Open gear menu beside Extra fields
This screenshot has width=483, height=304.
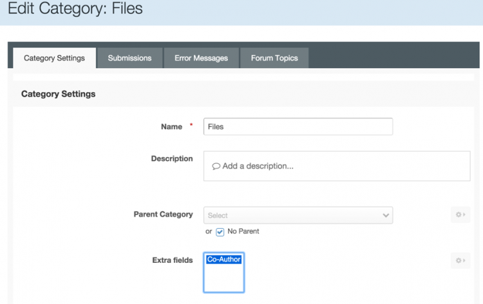[460, 261]
